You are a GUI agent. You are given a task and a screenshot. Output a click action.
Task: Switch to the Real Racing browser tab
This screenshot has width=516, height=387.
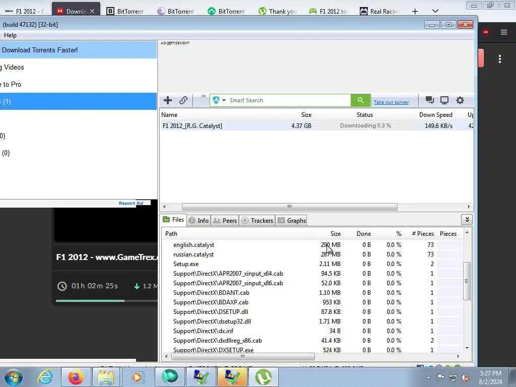pos(379,11)
